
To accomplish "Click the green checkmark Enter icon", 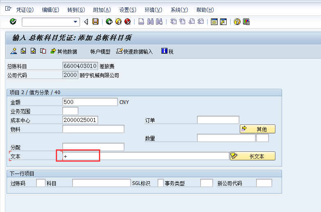I will coord(13,21).
